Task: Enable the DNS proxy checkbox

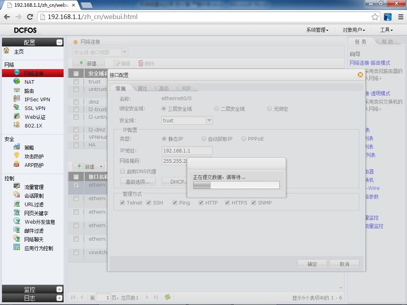Action: [122, 171]
